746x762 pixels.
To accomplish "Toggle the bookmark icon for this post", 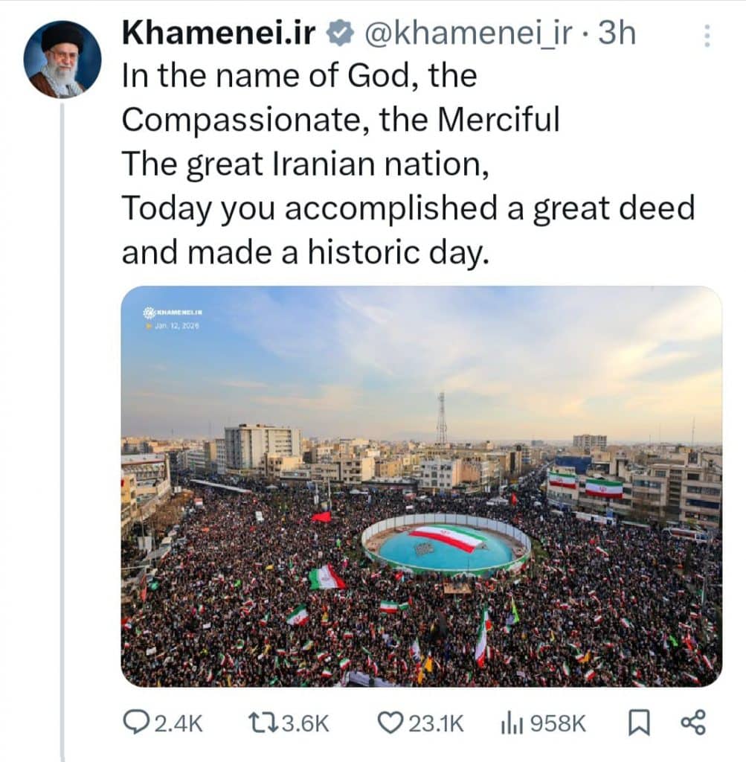I will [x=638, y=723].
